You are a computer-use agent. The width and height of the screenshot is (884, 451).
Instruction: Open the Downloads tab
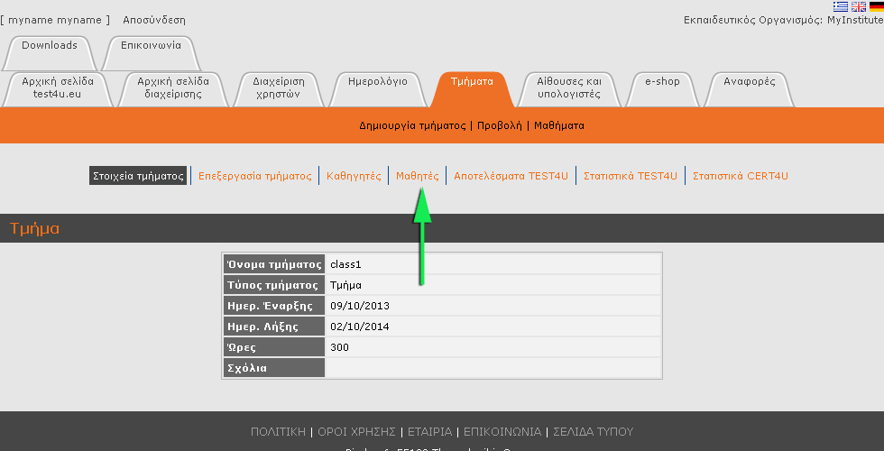point(50,45)
